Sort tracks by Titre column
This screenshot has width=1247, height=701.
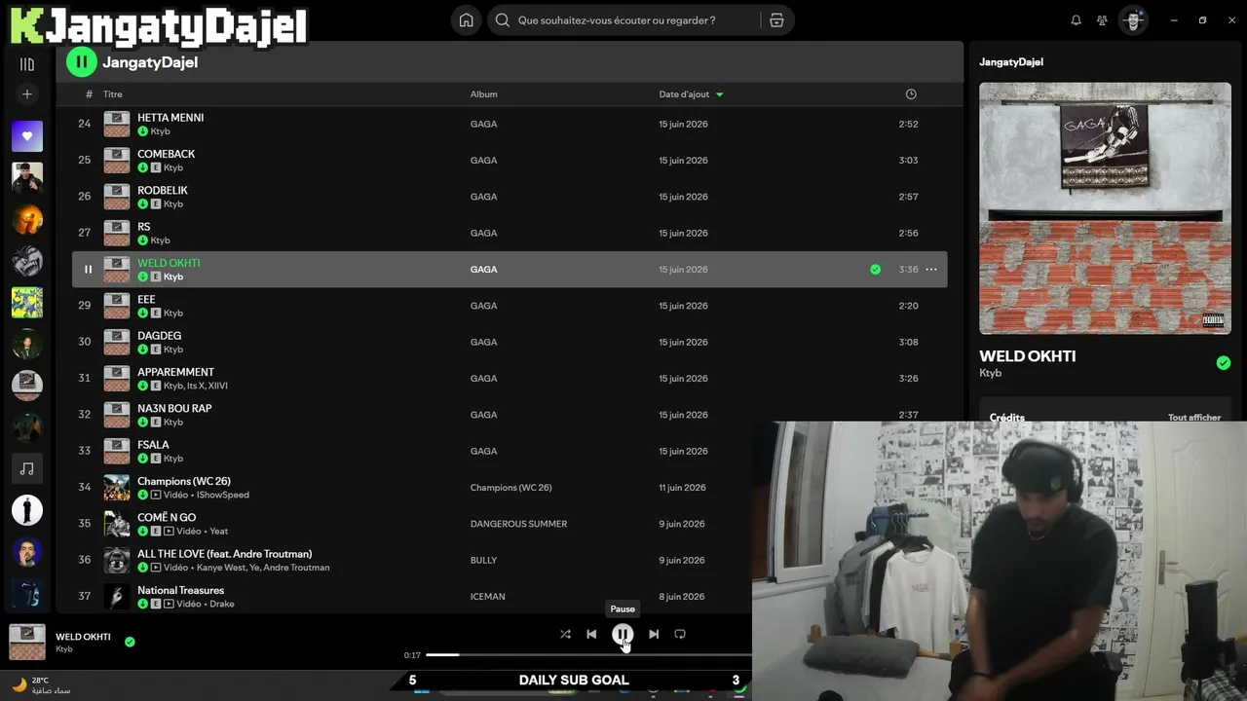(113, 94)
